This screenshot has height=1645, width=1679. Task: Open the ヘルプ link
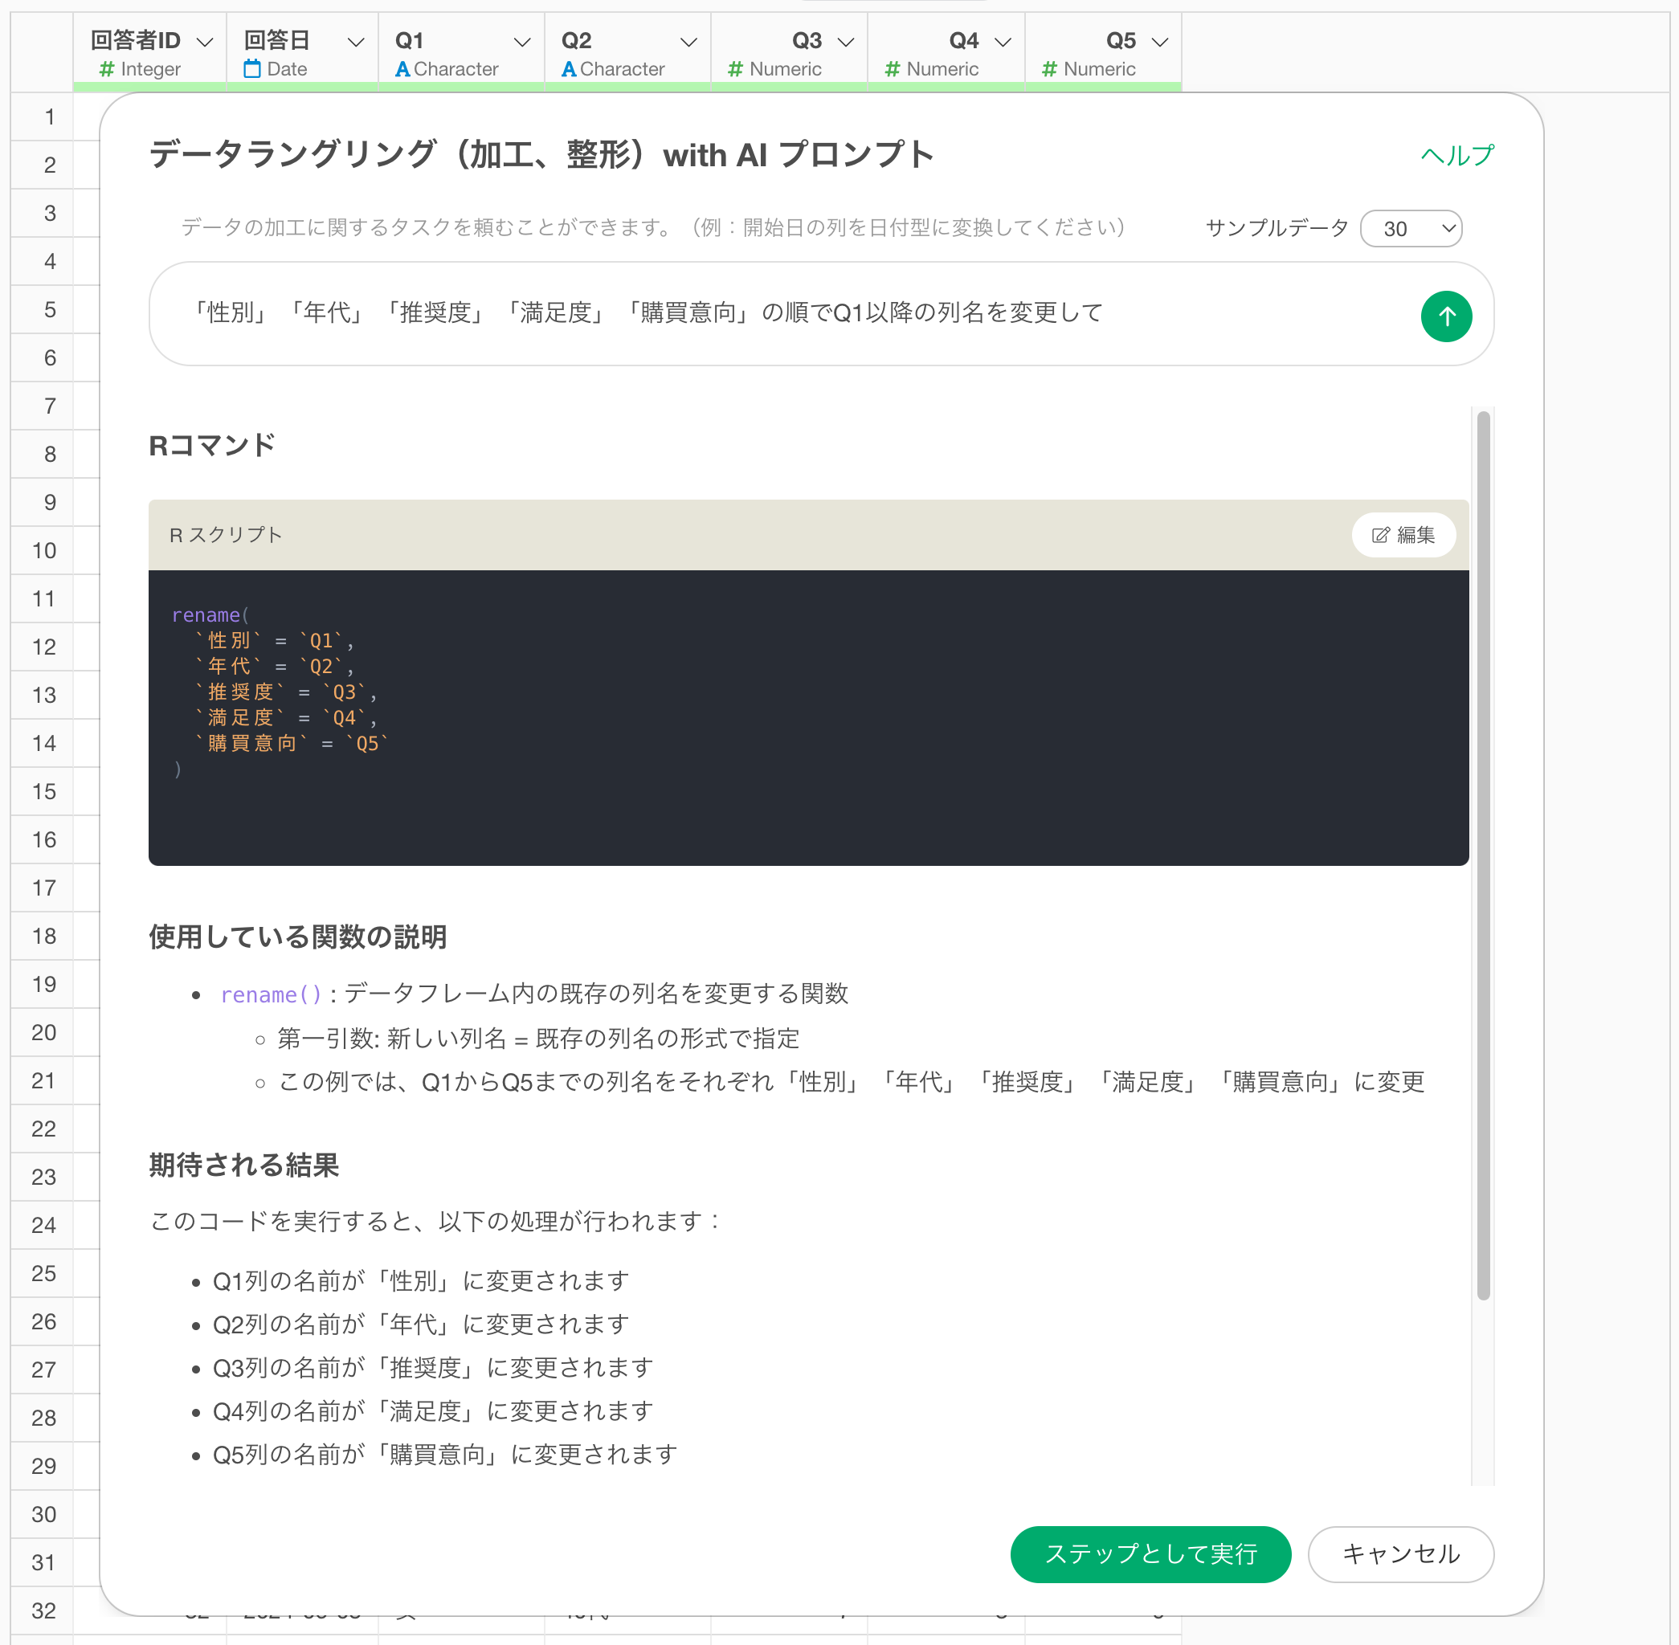1457,156
